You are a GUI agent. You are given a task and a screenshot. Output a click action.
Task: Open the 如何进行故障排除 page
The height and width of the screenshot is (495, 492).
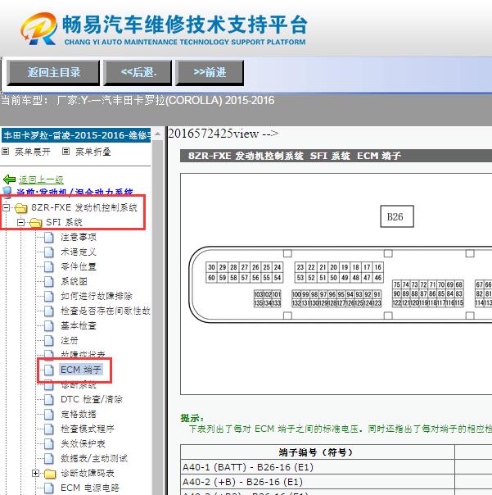(x=97, y=296)
